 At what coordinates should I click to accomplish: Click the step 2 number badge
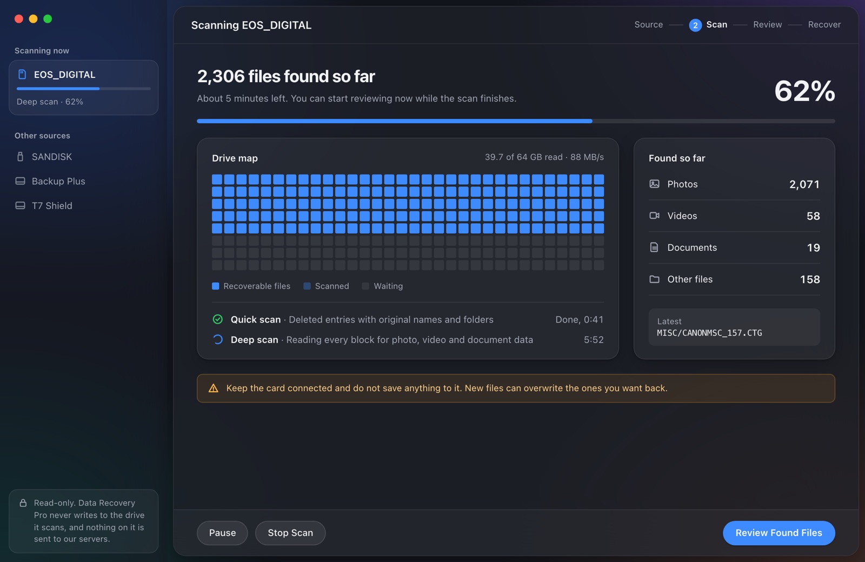(x=695, y=25)
